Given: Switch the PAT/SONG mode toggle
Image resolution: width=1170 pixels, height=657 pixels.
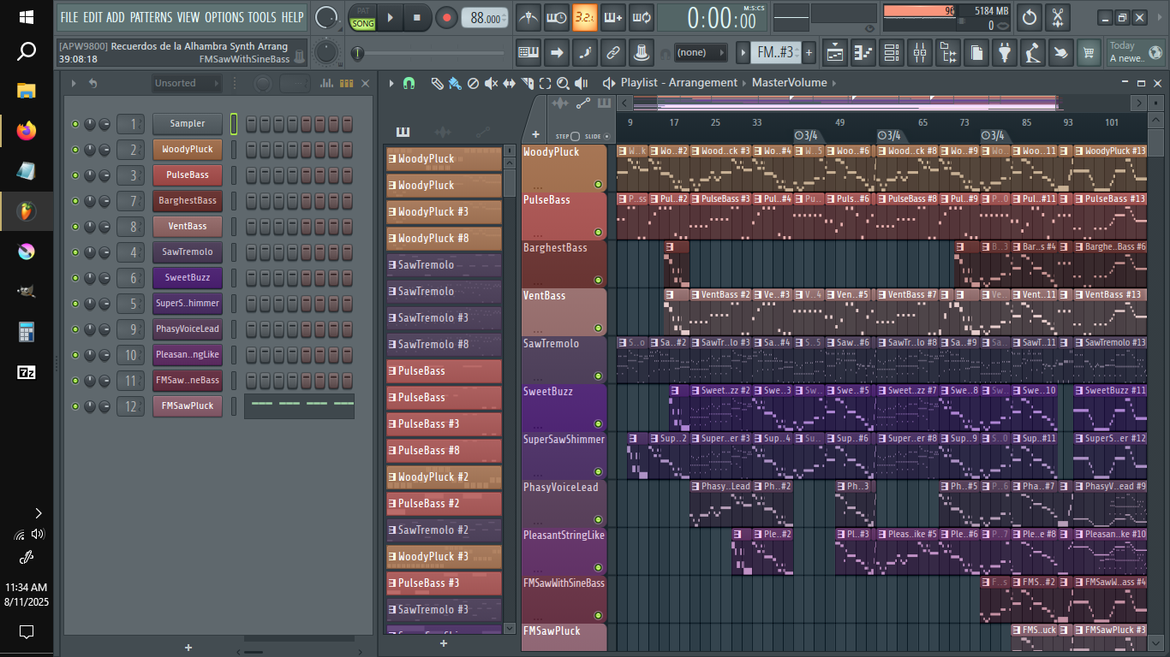Looking at the screenshot, I should coord(363,17).
